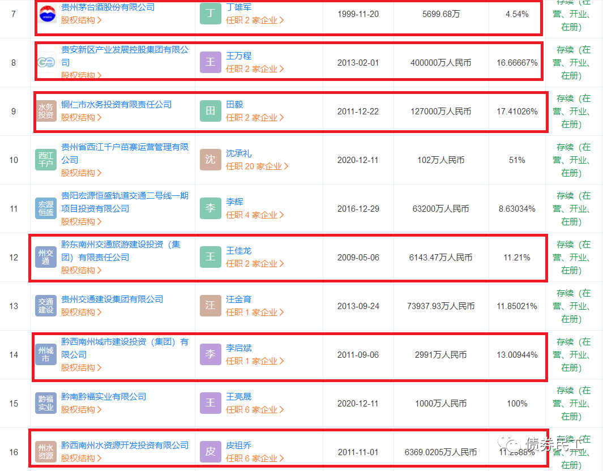Open the 黔南黔福实业有限公司 company link

[x=104, y=397]
